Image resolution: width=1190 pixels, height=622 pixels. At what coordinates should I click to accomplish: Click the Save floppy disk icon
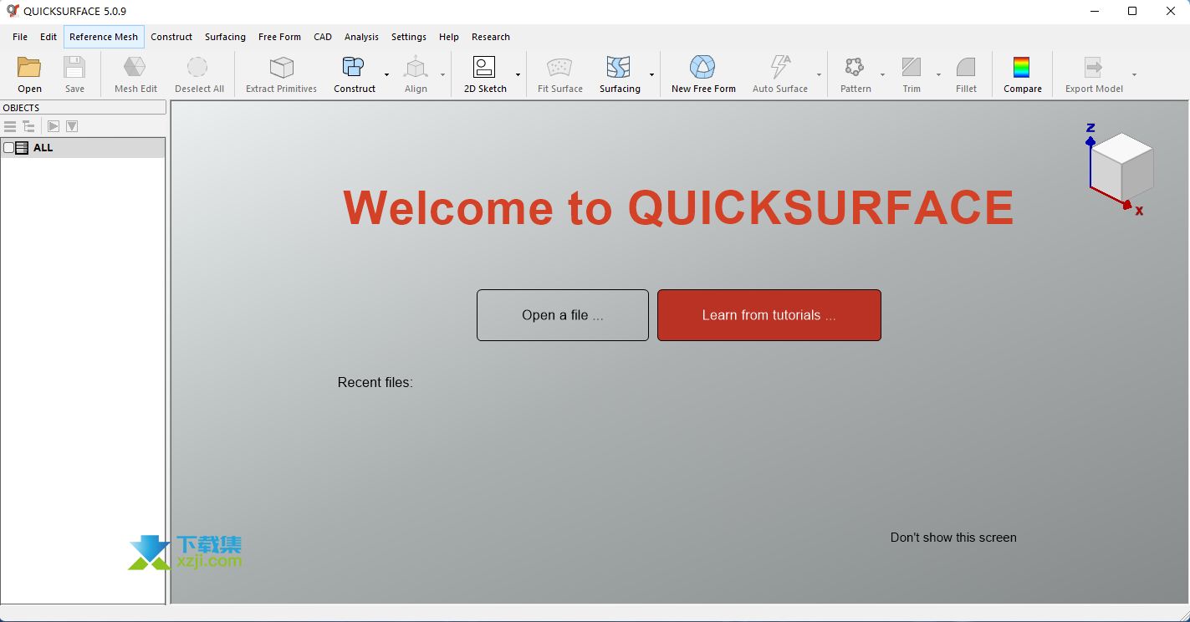pos(74,68)
